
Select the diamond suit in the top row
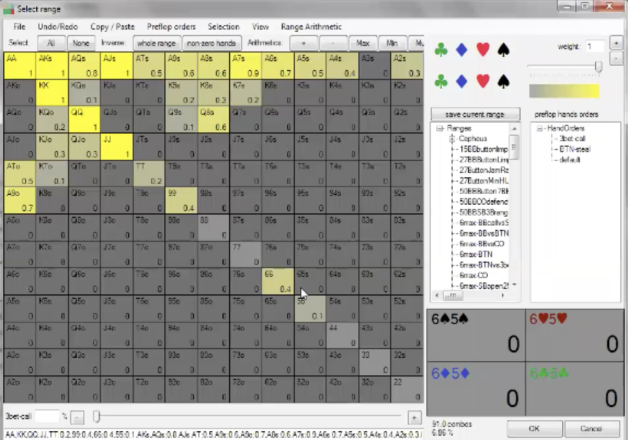(x=462, y=50)
